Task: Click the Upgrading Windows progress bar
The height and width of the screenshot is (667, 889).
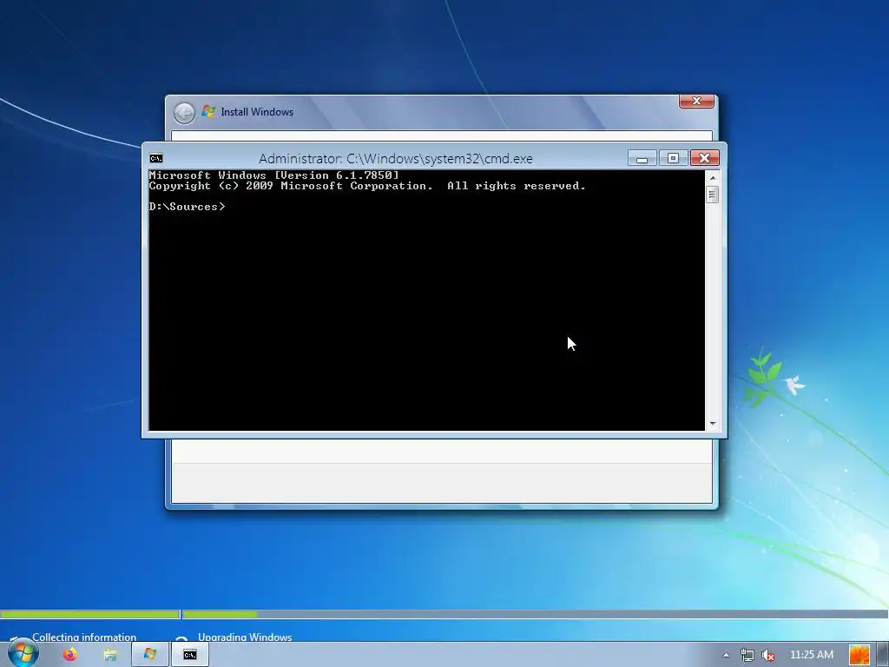Action: click(x=535, y=614)
